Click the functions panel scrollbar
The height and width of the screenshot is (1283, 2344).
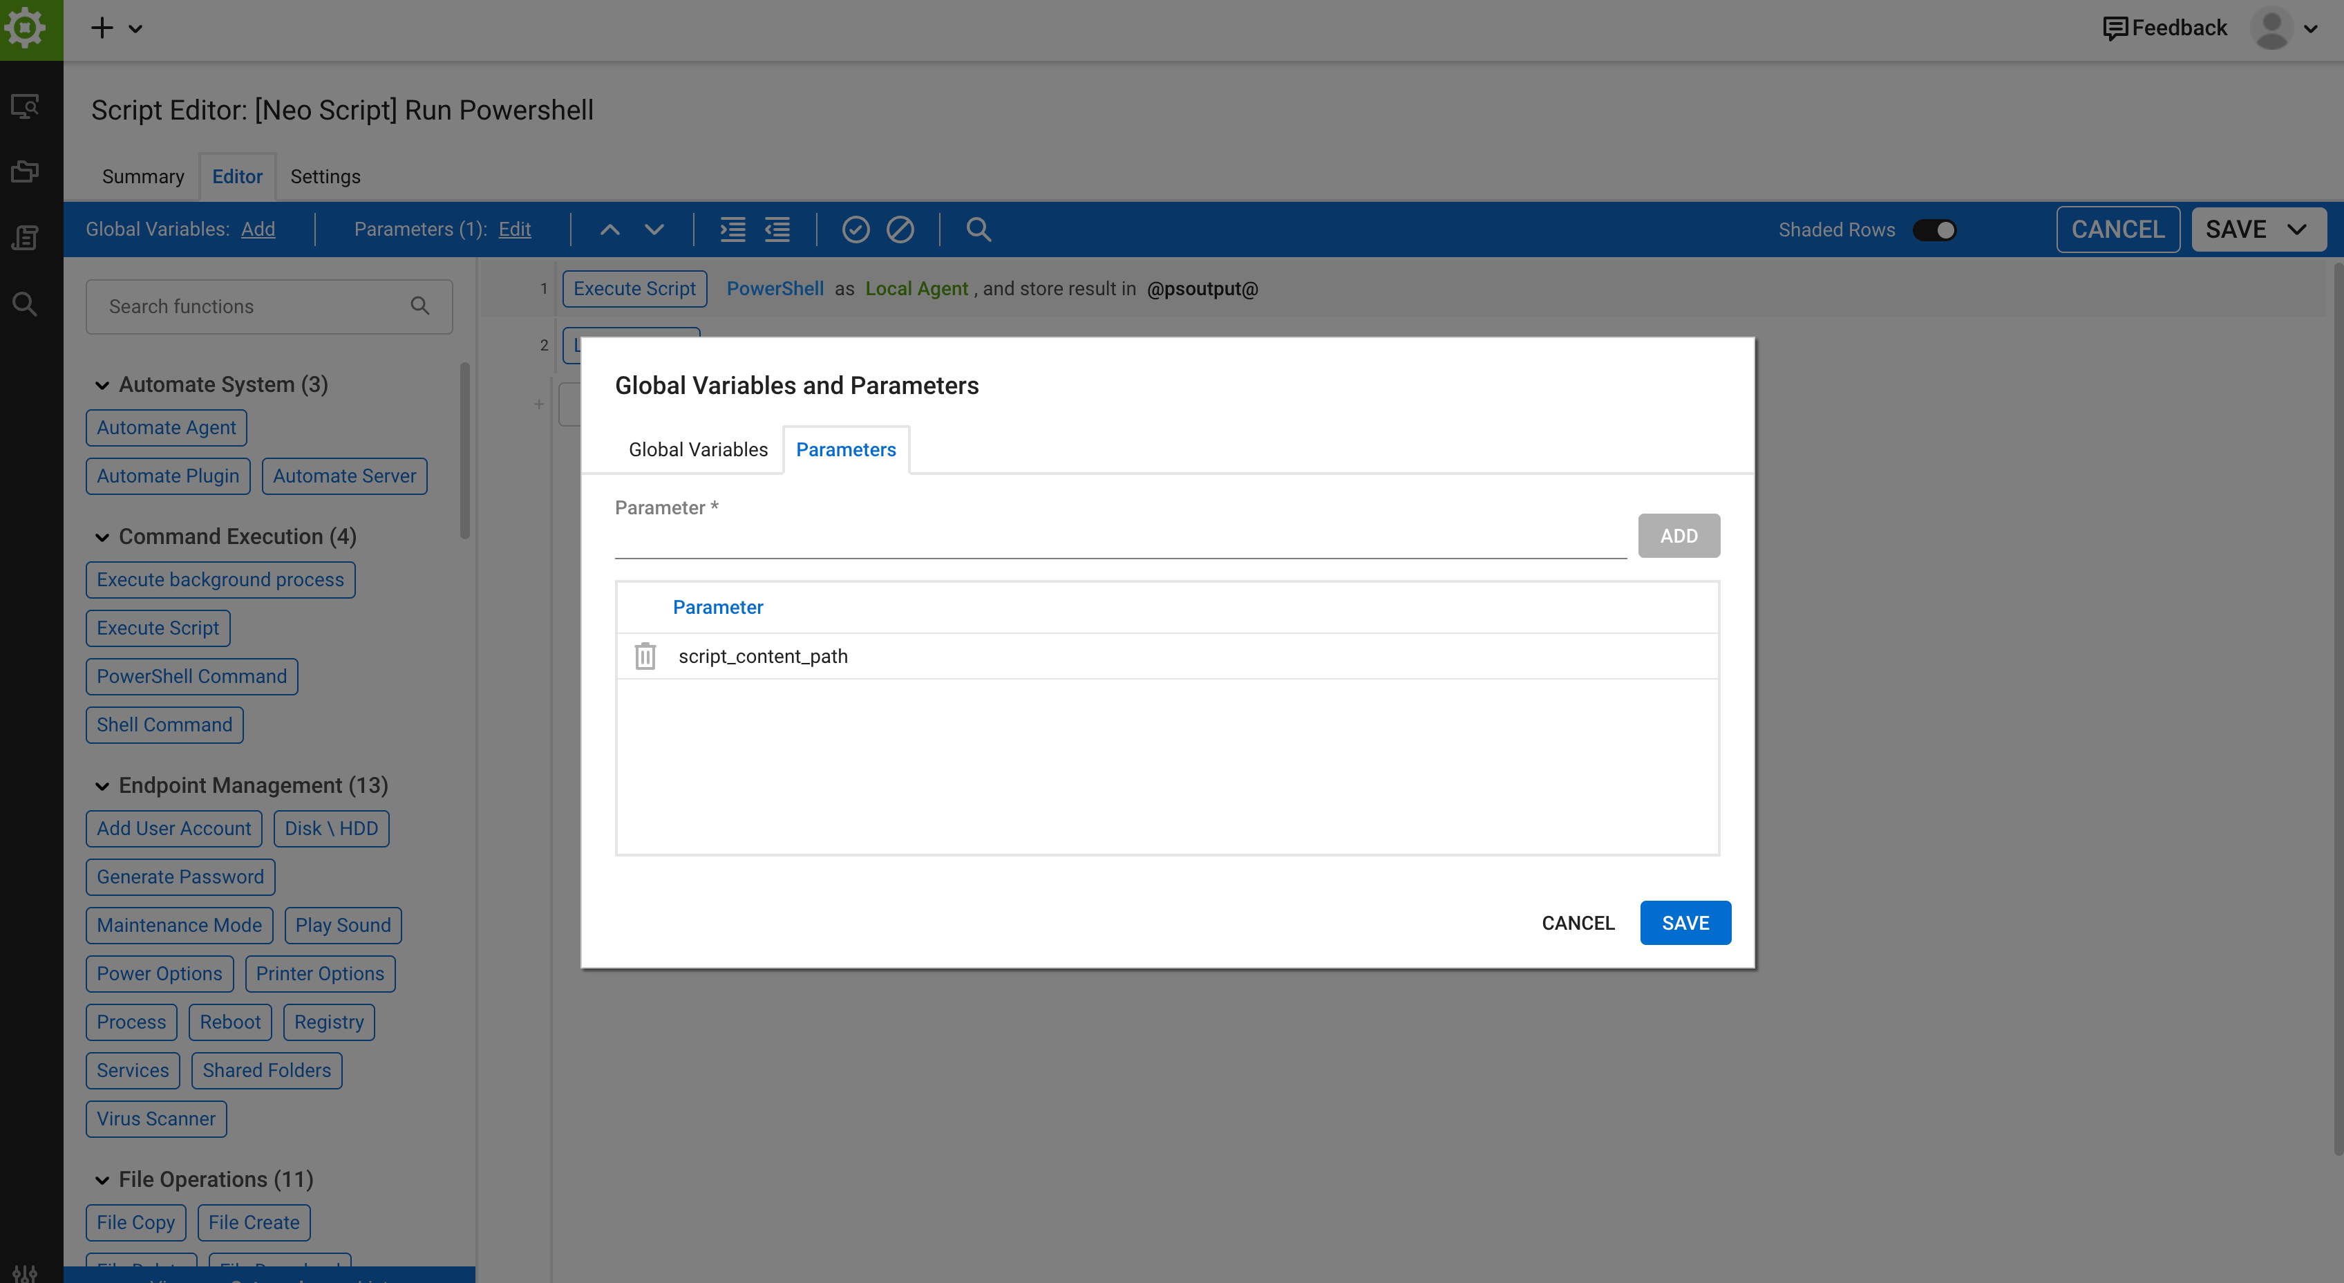pos(465,451)
